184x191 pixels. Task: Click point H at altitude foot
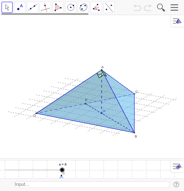click(102, 113)
